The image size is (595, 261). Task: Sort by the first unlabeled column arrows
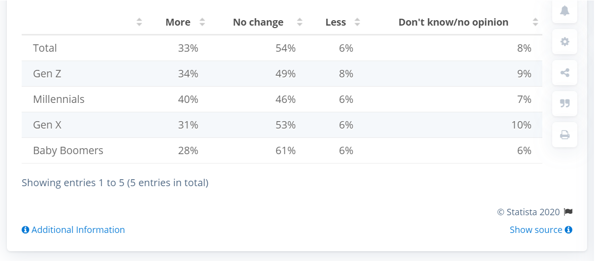(139, 22)
